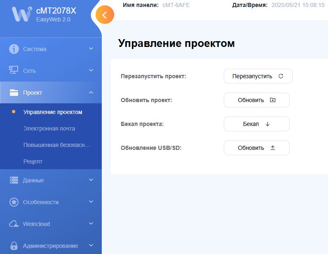Open Электронная почта menu item
Image resolution: width=328 pixels, height=254 pixels.
[x=49, y=128]
